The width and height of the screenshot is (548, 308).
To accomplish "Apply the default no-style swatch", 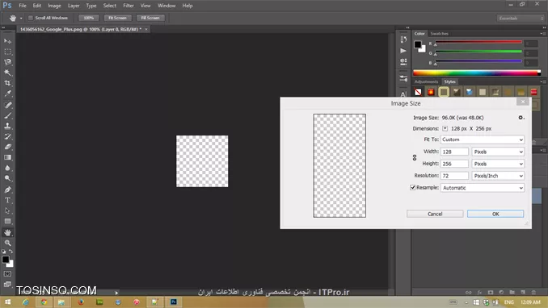I will [x=418, y=92].
